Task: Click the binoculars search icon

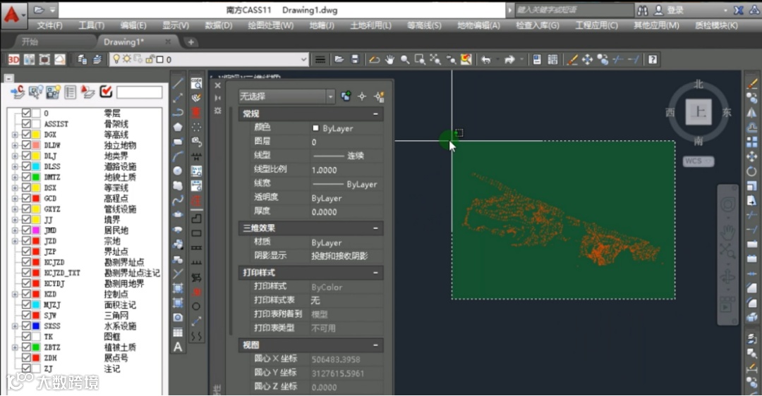Action: [643, 10]
